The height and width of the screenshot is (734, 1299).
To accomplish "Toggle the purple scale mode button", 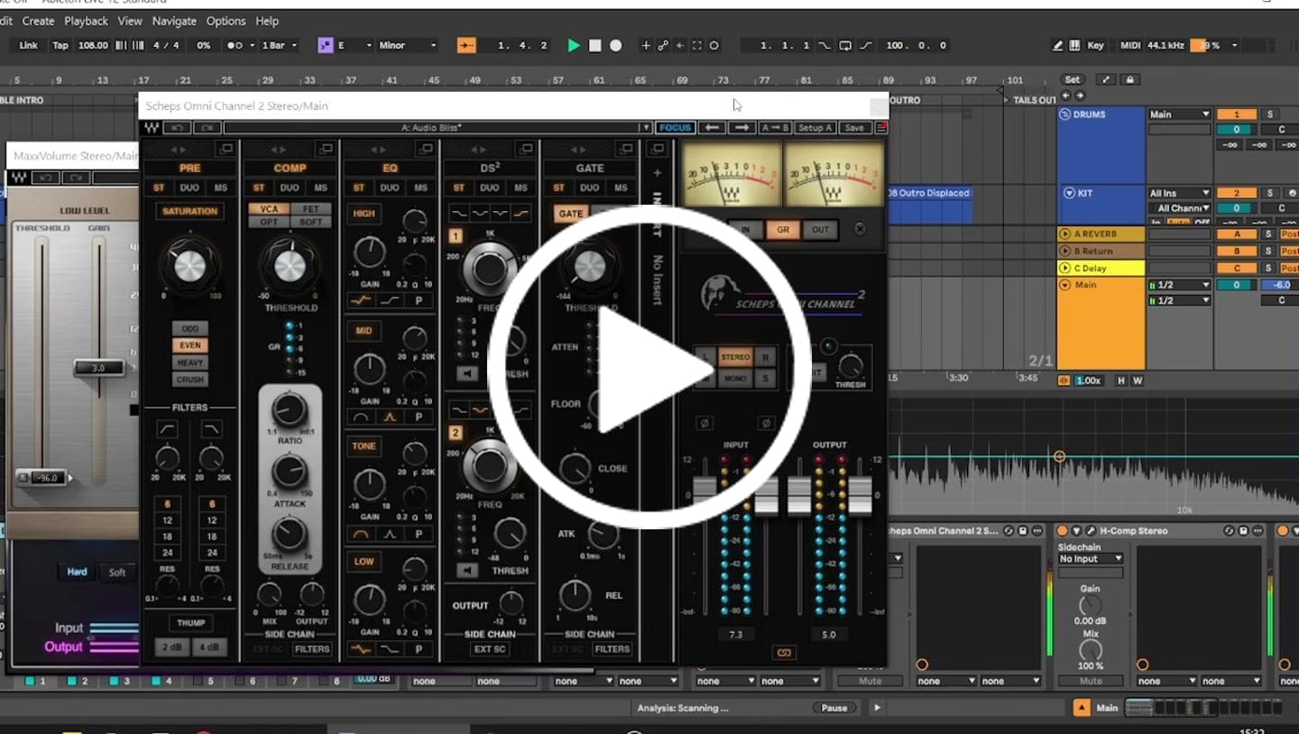I will pyautogui.click(x=326, y=45).
